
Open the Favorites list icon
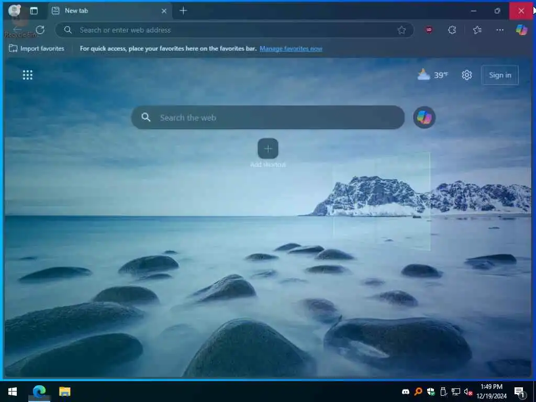point(477,30)
